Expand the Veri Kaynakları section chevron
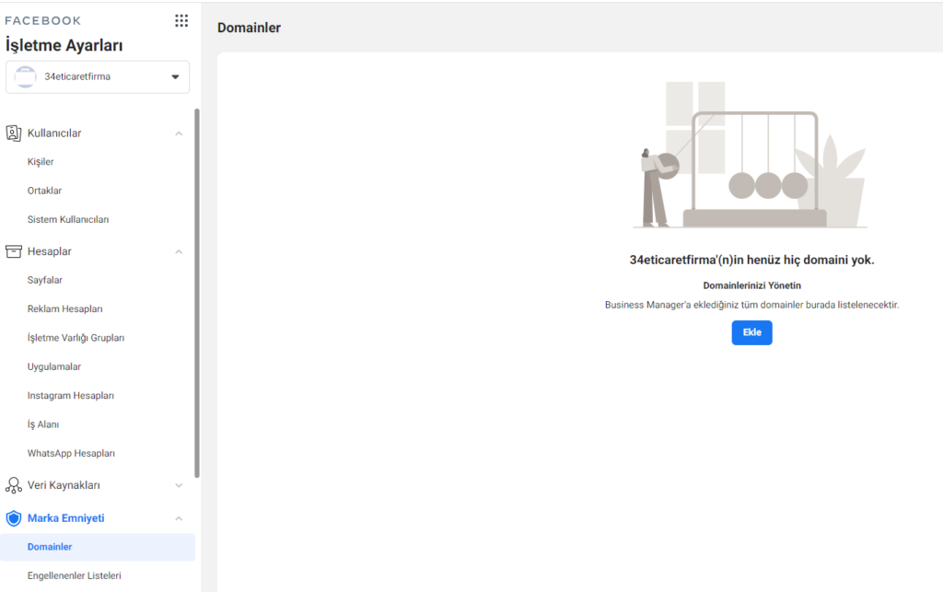 tap(179, 485)
